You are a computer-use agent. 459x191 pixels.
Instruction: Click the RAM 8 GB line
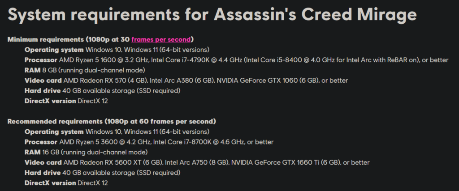point(85,70)
